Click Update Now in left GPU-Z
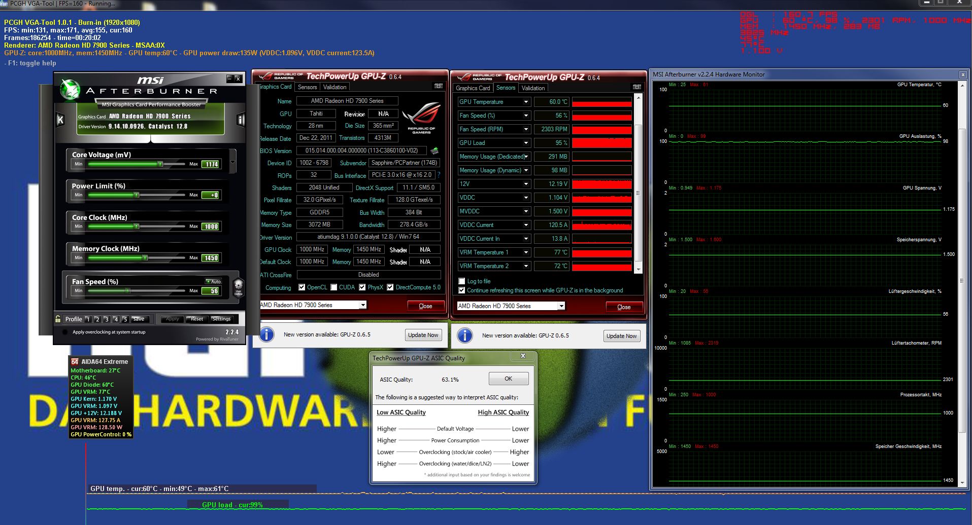The width and height of the screenshot is (972, 525). (423, 335)
